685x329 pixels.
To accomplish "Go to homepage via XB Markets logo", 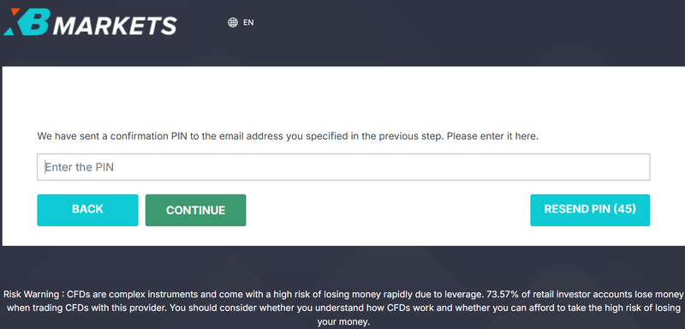I will point(90,21).
